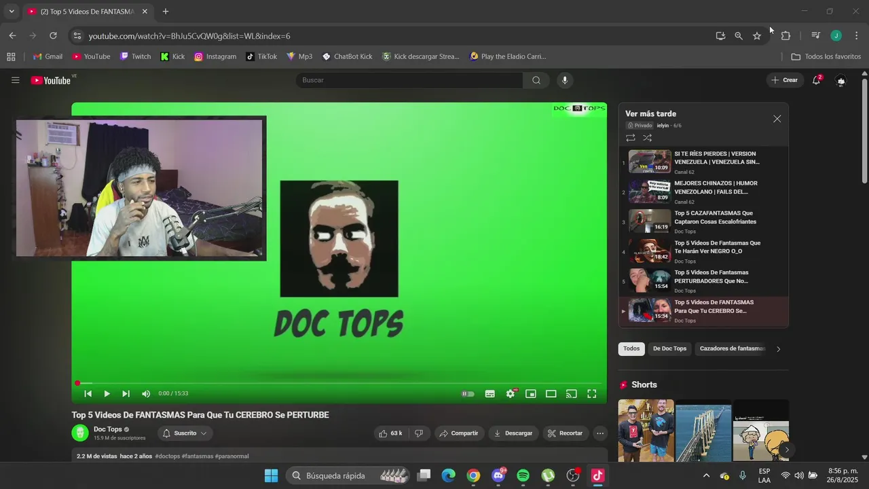Screen dimensions: 869x489
Task: Open Fantasmas PERTURBADORES playlist video
Action: tap(703, 281)
